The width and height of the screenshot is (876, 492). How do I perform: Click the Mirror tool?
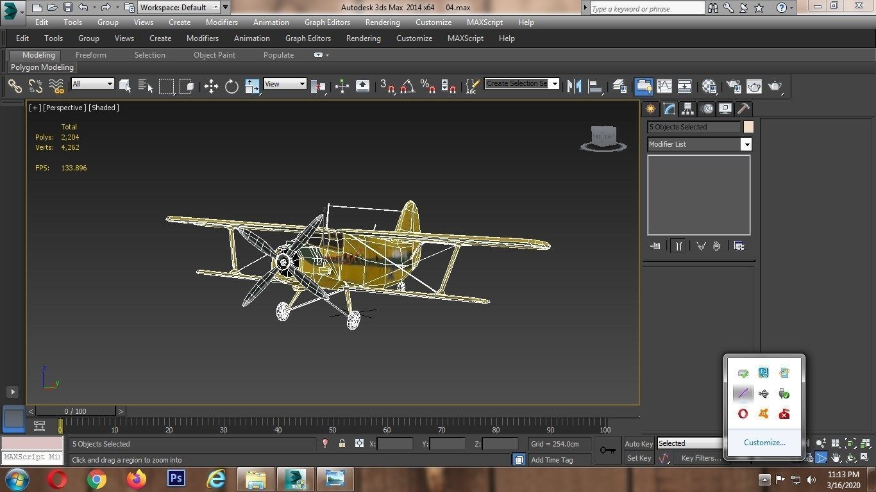574,86
